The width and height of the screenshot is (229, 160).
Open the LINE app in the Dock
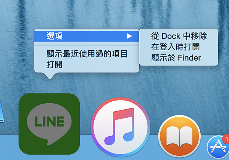49,124
